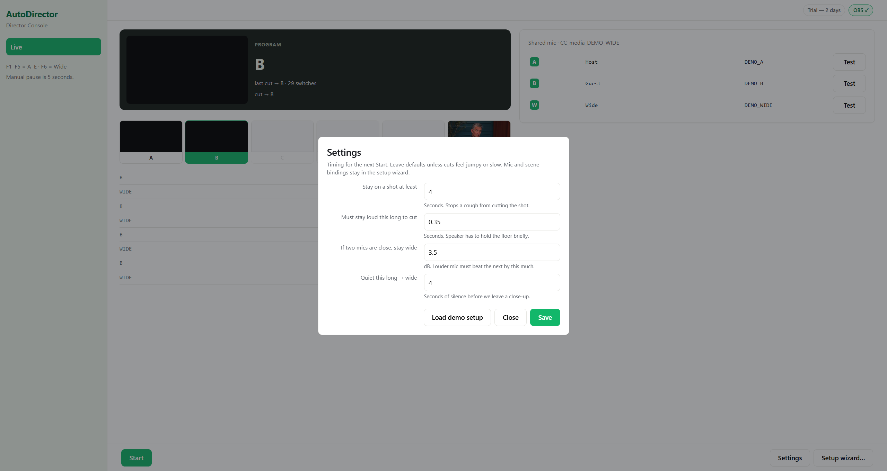Click the DEMO_WIDE source name
Viewport: 887px width, 471px height.
(x=758, y=105)
